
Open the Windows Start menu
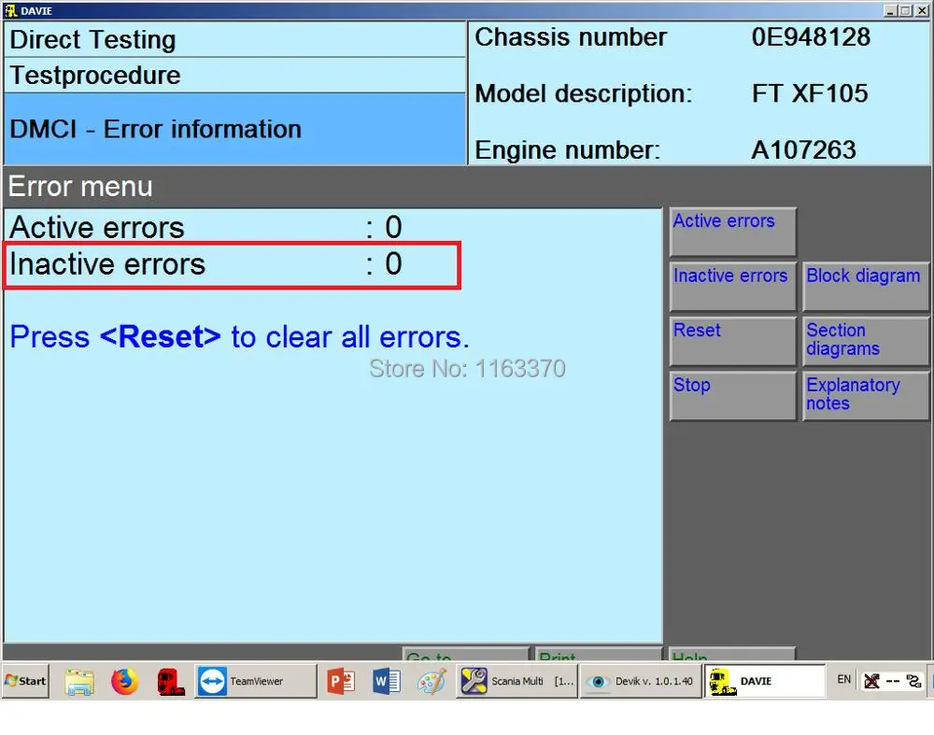(x=25, y=681)
